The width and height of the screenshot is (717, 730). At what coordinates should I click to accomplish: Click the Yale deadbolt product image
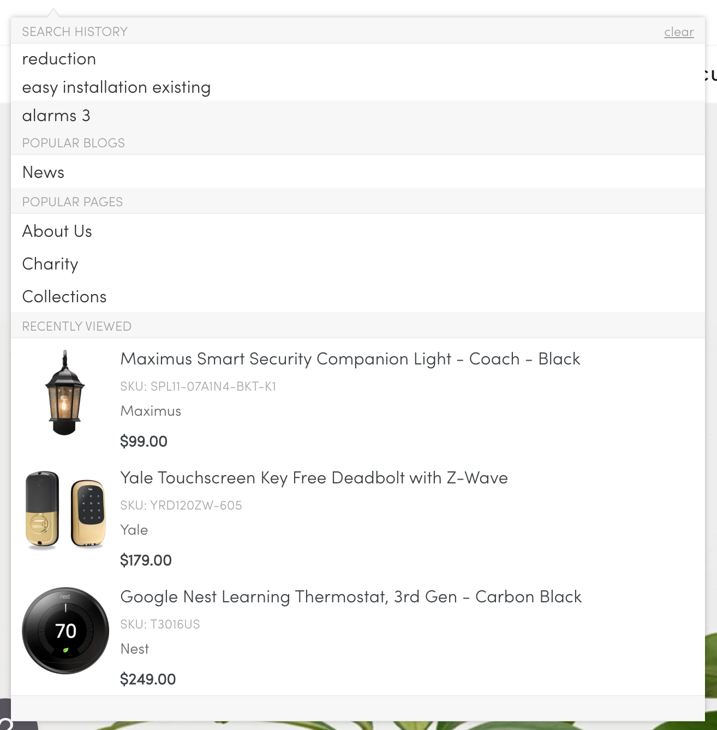click(x=65, y=510)
